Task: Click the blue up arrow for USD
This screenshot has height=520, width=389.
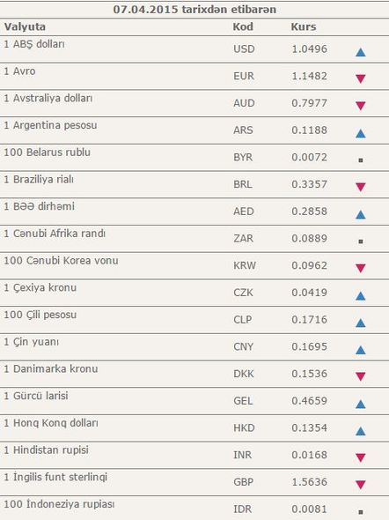Action: (x=361, y=52)
